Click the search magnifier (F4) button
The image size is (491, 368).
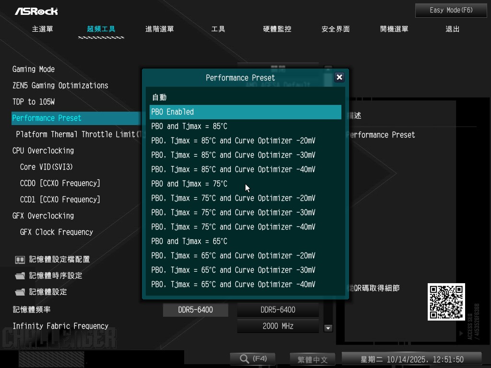tap(253, 359)
